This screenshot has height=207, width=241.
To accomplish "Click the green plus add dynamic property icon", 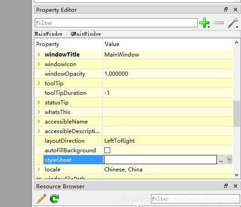I will (204, 23).
